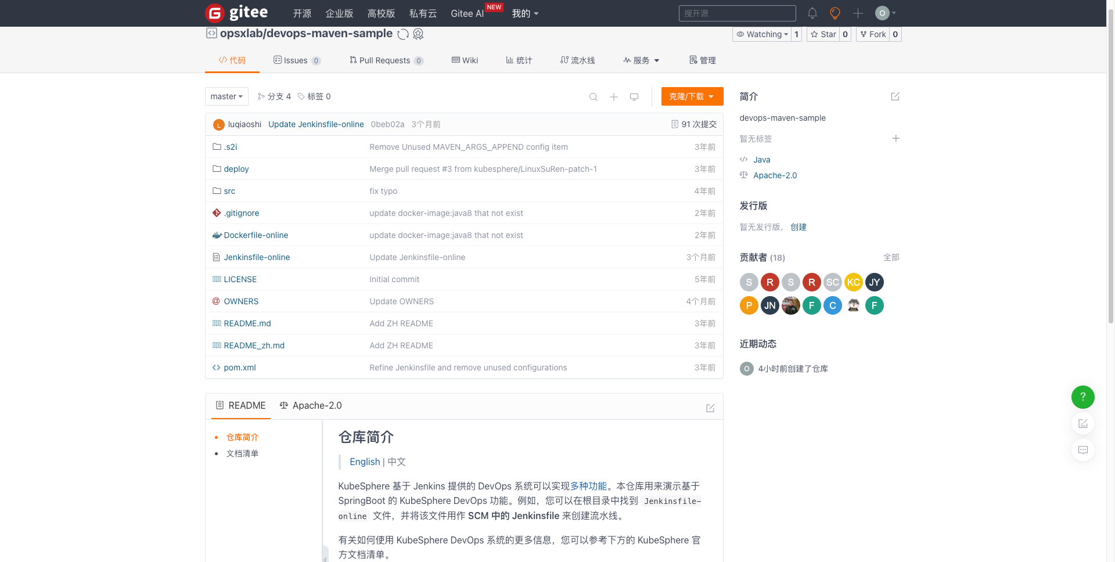Open the src folder

pyautogui.click(x=229, y=191)
